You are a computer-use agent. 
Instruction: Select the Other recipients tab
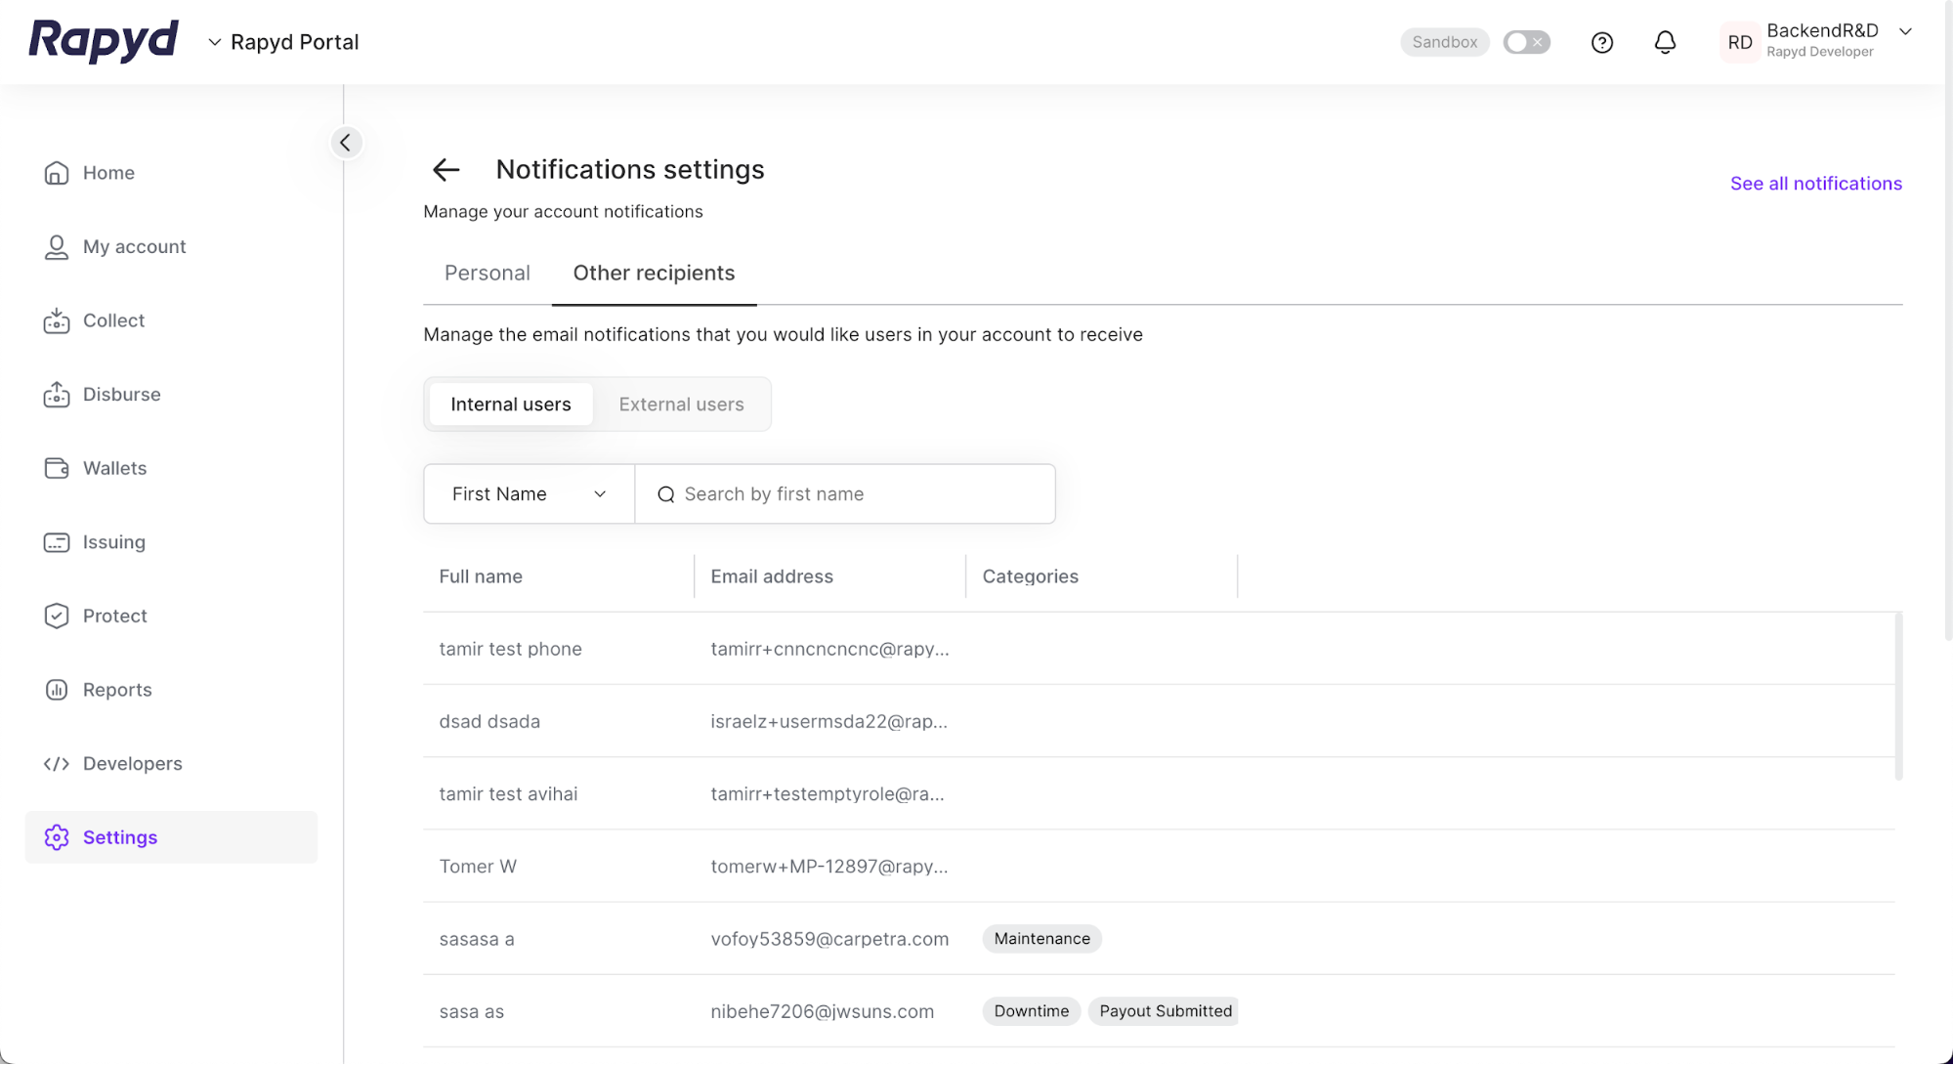click(x=654, y=274)
